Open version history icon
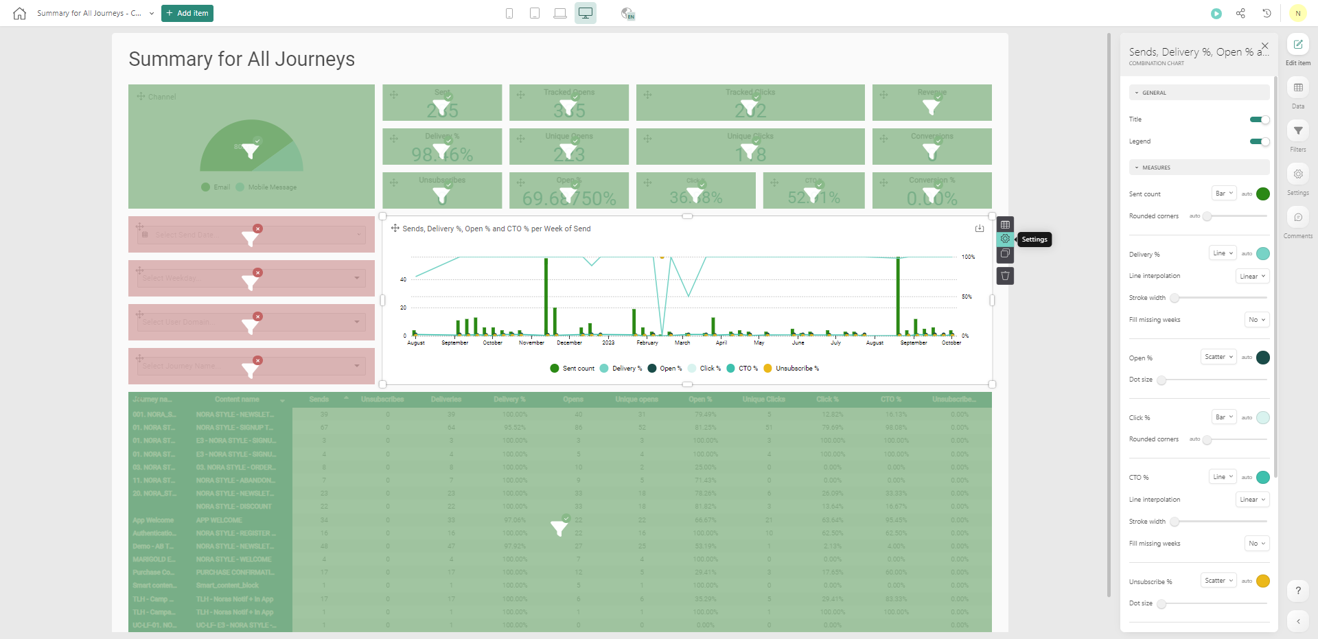This screenshot has height=639, width=1318. pyautogui.click(x=1267, y=14)
